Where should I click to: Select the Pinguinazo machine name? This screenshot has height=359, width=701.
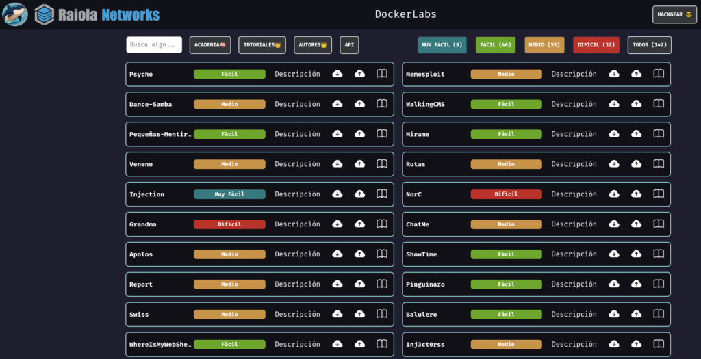[x=425, y=284]
